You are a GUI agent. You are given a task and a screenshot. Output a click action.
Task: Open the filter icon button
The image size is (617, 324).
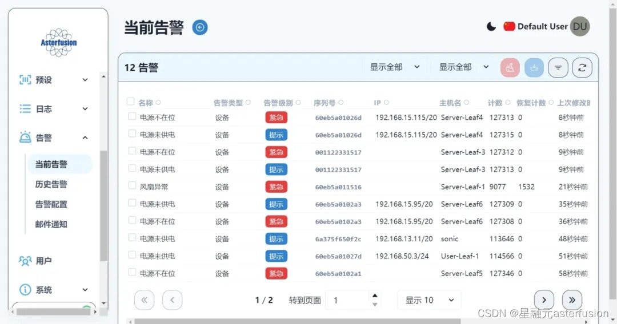[558, 67]
